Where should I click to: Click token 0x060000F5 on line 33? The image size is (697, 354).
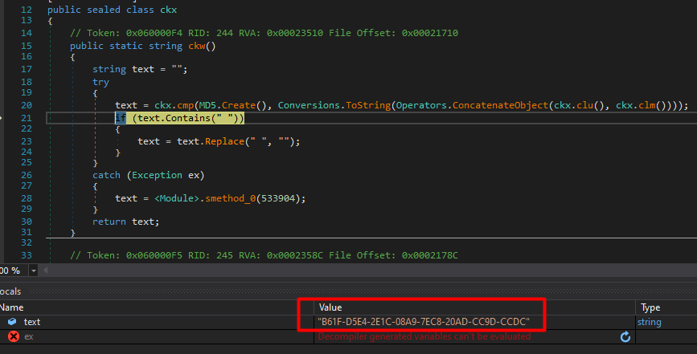point(154,255)
